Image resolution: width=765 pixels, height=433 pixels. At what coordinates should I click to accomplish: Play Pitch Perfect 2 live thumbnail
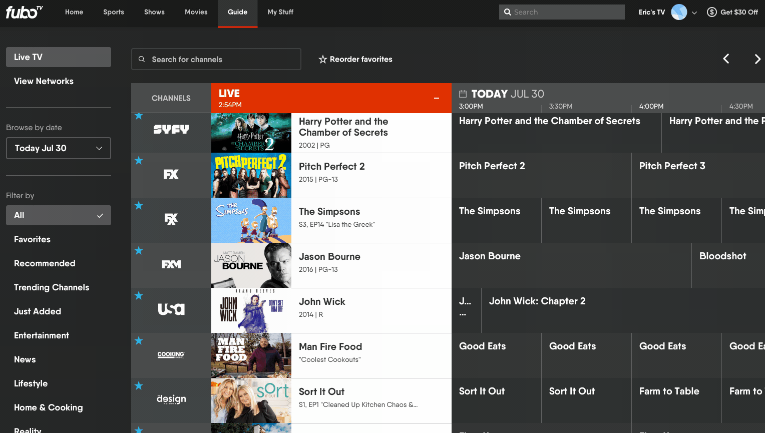(251, 175)
